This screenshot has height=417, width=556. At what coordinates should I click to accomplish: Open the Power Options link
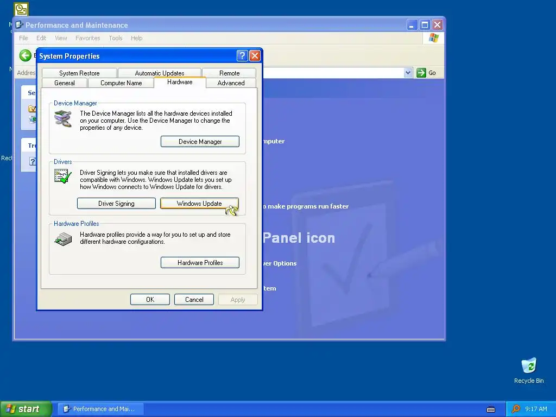pyautogui.click(x=280, y=263)
